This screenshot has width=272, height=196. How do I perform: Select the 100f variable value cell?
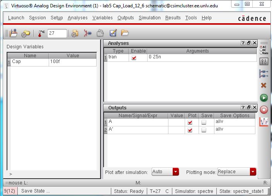[x=73, y=62]
